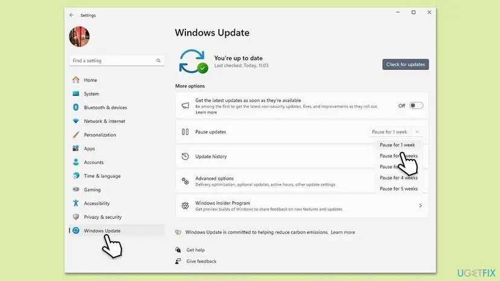Click the update sync status icon
500x281 pixels.
click(193, 62)
